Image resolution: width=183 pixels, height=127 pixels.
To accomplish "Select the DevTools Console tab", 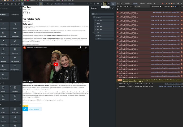I will pyautogui.click(x=135, y=3).
